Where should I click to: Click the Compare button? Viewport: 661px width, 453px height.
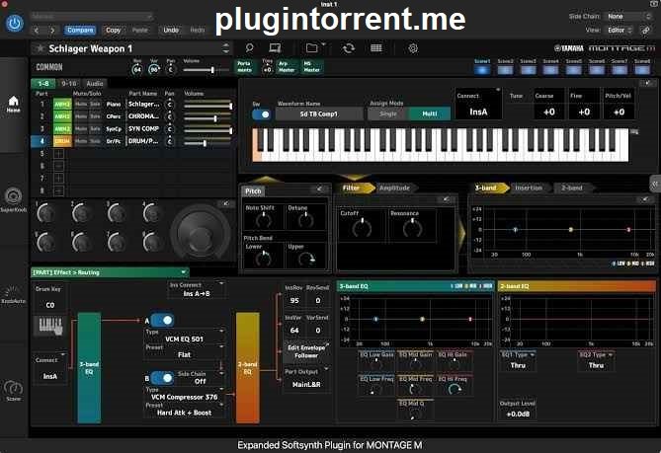click(80, 31)
